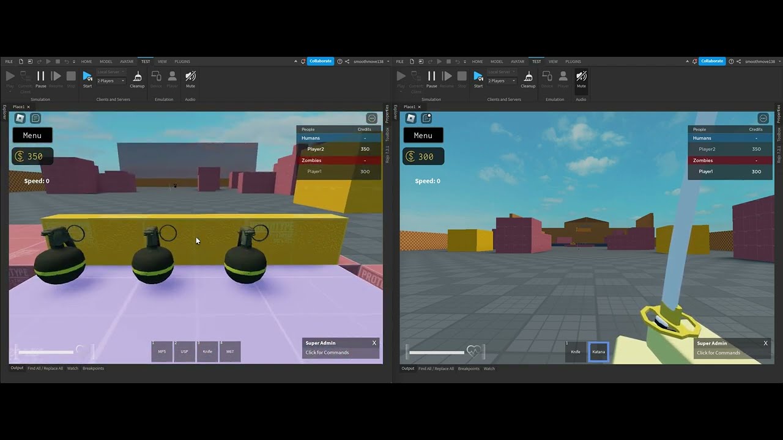Open Toolbox side panel in right window

(x=779, y=134)
